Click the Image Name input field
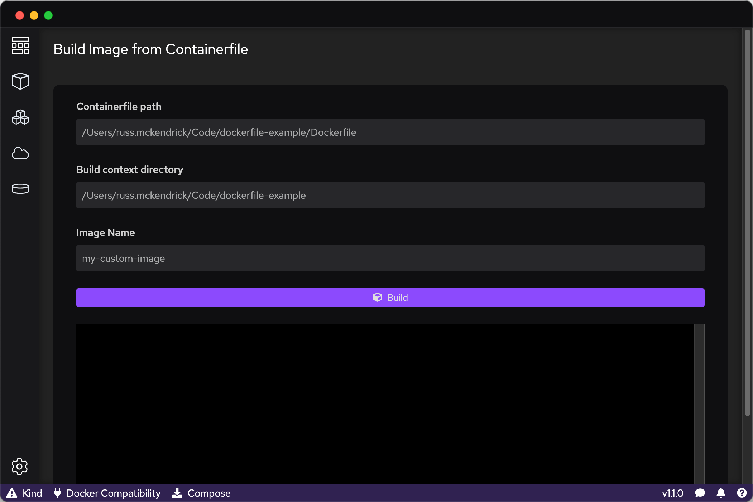 (390, 258)
